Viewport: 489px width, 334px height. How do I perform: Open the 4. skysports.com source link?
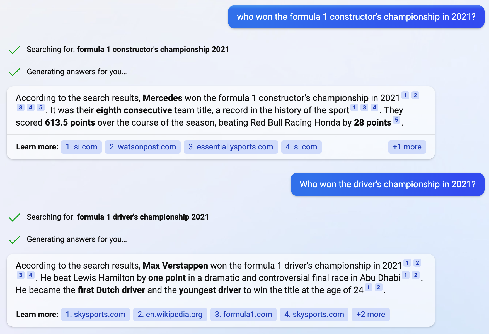pyautogui.click(x=314, y=315)
